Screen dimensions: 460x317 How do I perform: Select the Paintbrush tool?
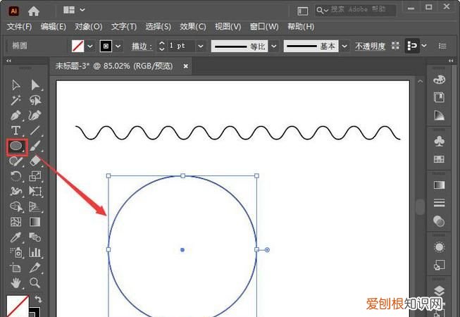tap(35, 146)
